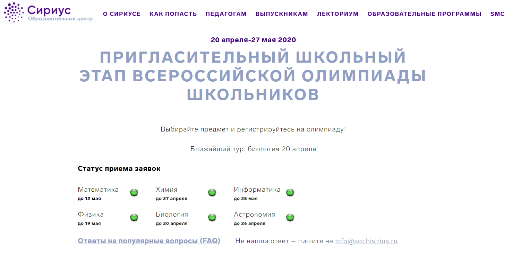Click the deadline text до 27 апреля

click(x=171, y=199)
